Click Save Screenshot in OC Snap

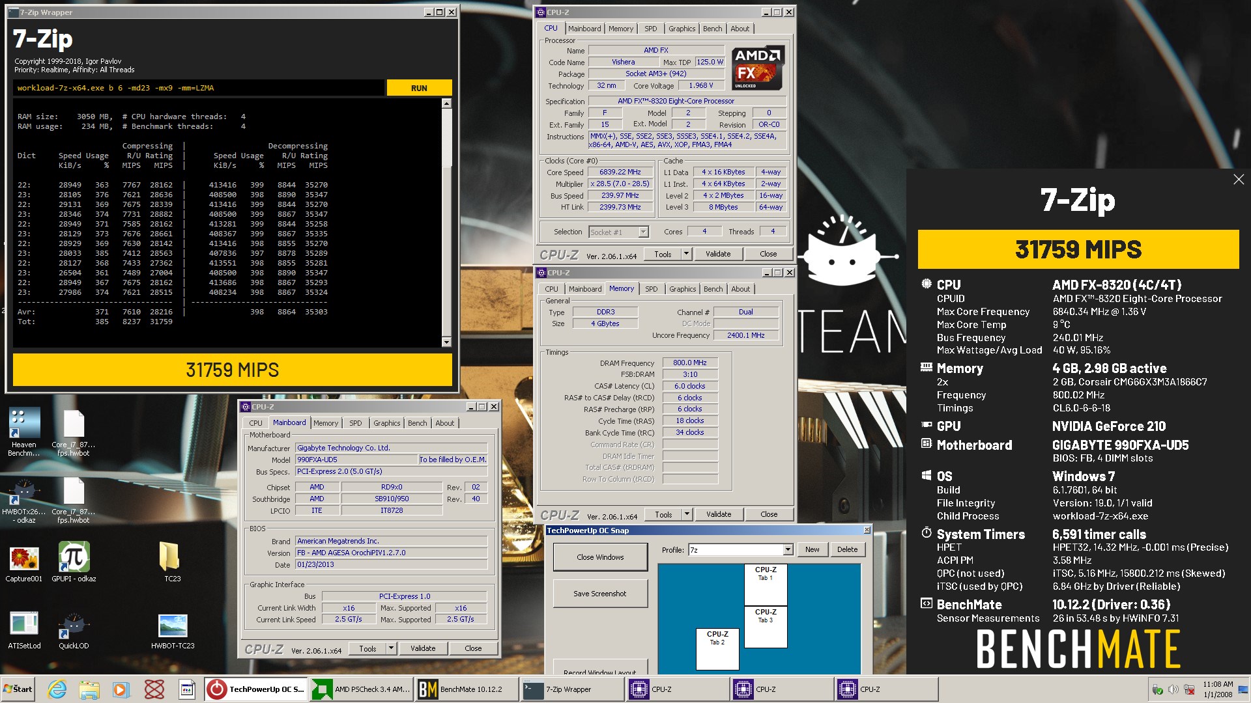tap(600, 594)
